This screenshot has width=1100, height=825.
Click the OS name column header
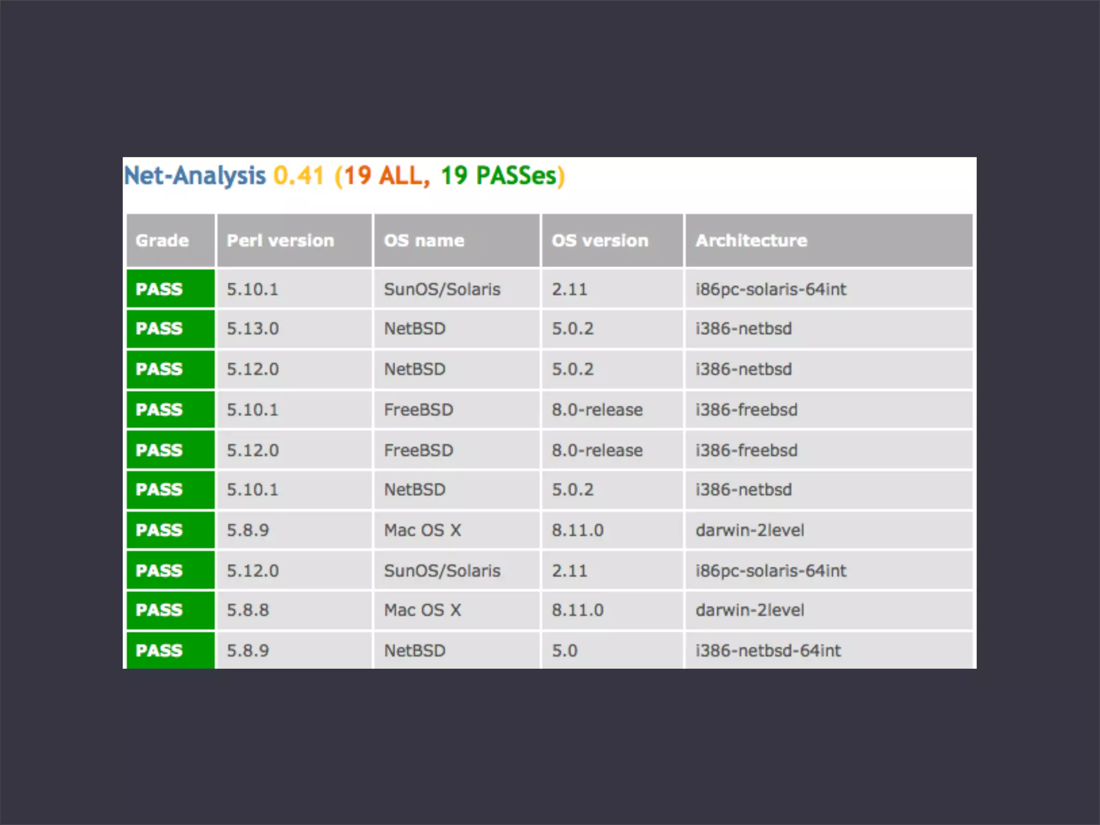point(424,241)
